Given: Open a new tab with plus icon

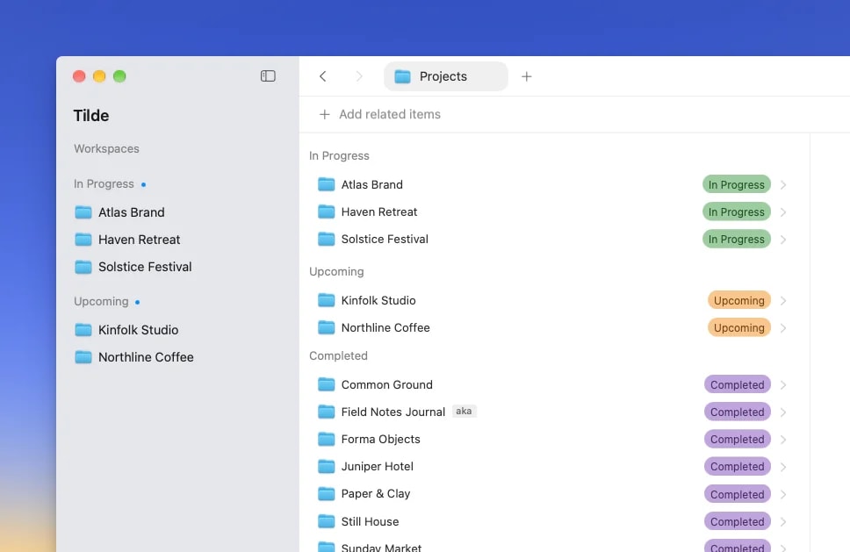Looking at the screenshot, I should pyautogui.click(x=526, y=77).
